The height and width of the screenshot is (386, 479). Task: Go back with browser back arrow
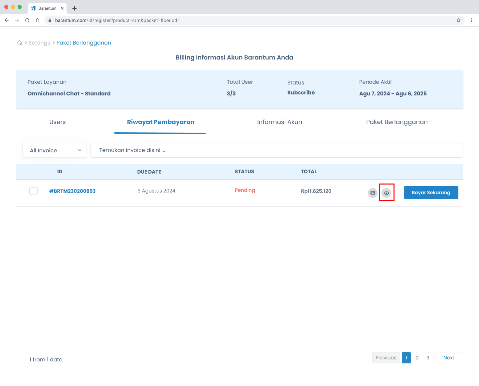click(7, 20)
